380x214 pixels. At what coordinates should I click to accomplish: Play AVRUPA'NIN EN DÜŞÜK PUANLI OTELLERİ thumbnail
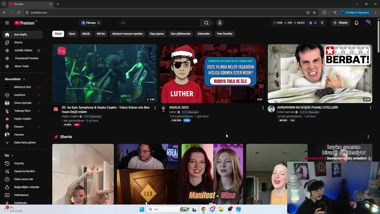pos(320,74)
